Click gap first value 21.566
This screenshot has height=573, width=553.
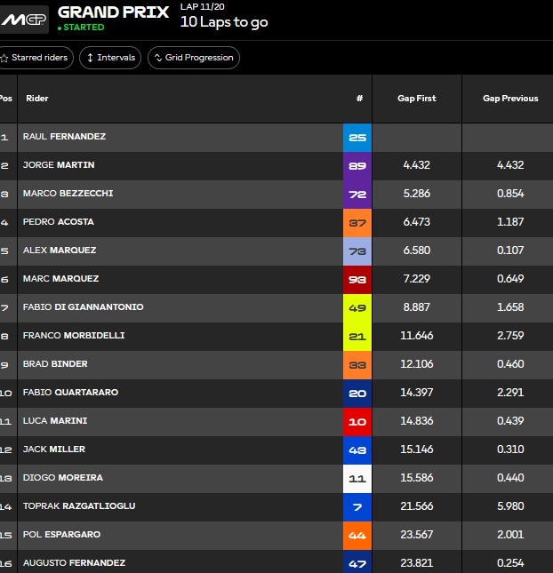pyautogui.click(x=417, y=506)
